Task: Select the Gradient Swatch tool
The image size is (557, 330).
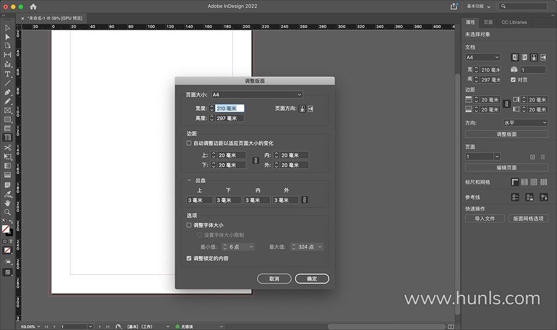Action: [8, 166]
